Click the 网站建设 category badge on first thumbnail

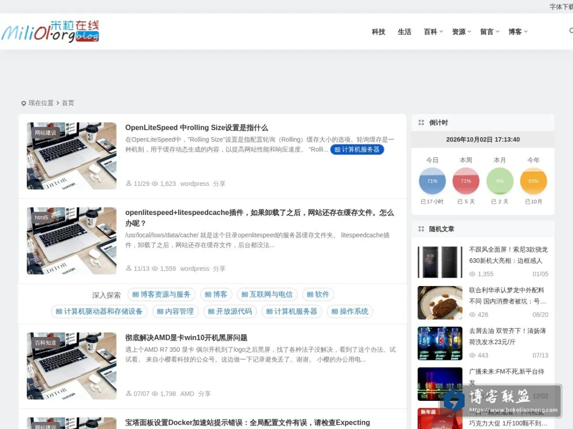point(45,133)
